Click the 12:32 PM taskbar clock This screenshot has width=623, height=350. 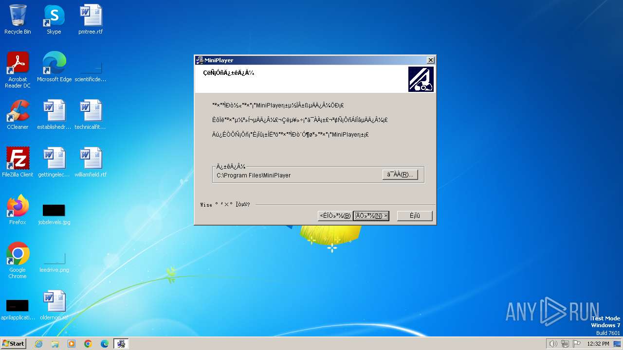(598, 344)
